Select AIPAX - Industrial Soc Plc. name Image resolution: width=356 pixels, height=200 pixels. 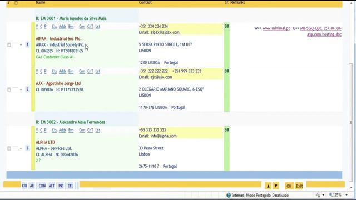click(x=58, y=38)
